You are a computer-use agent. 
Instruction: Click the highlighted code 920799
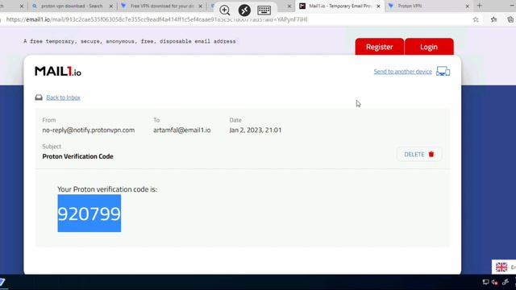[x=89, y=213]
